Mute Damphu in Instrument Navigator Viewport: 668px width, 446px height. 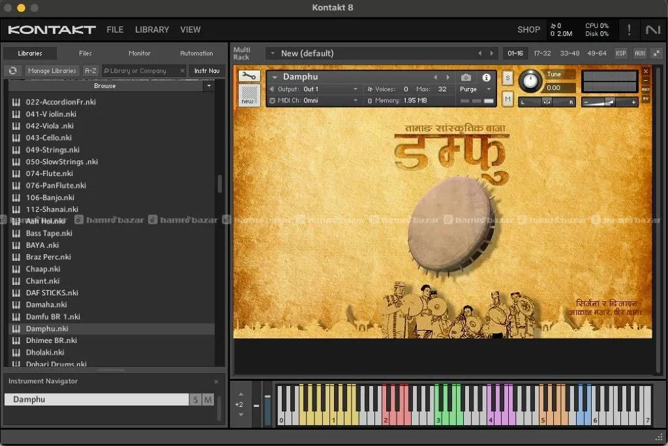208,400
